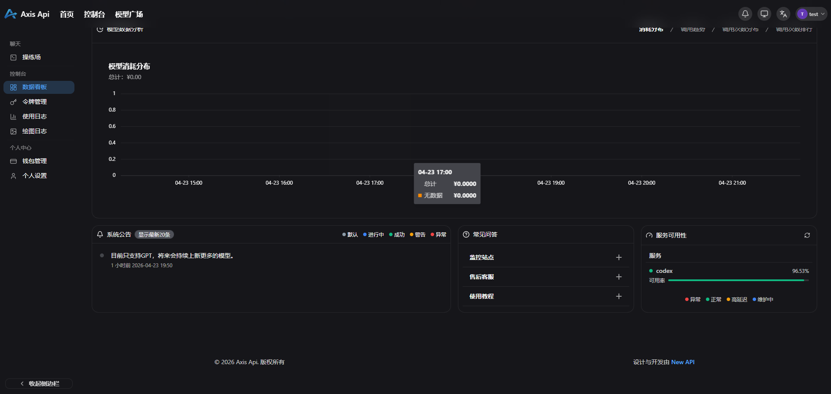Open the language translate icon

[x=783, y=14]
